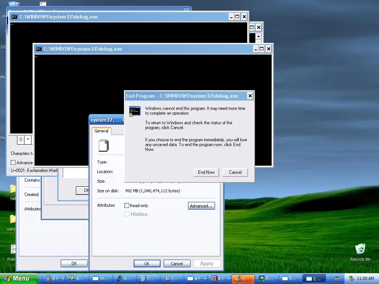Screen dimensions: 379x284
Task: Click the keyboard icon in system tray
Action: [336, 279]
